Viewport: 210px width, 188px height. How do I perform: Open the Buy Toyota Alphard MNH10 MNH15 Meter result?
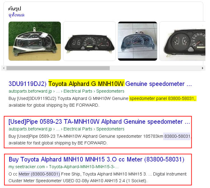pos(96,159)
